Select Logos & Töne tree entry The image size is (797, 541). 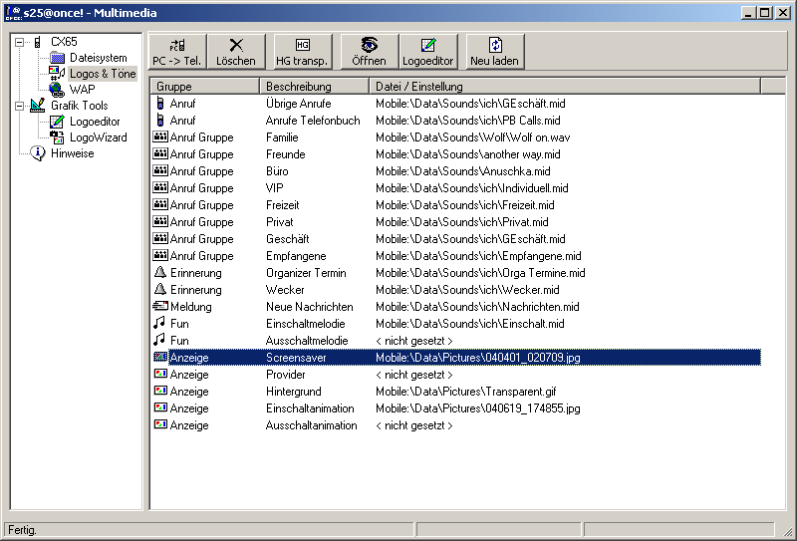pos(103,74)
